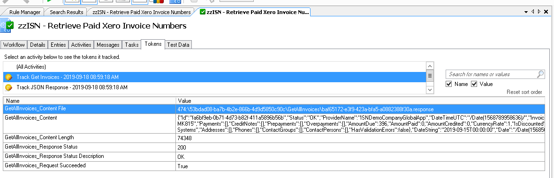Select the Tokens tab
Screen dimensions: 554x178
click(x=153, y=44)
